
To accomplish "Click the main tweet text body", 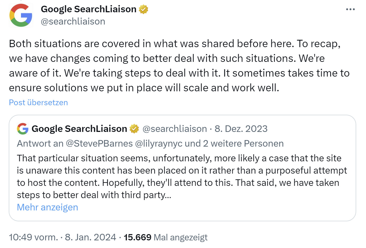I will [x=177, y=65].
